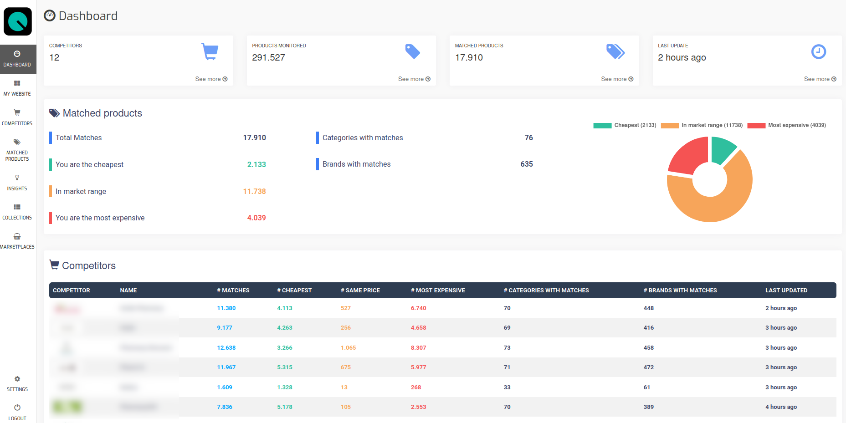Toggle Most expensive legend item

tap(787, 125)
